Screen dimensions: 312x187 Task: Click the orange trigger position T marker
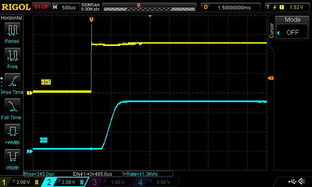tap(91, 19)
